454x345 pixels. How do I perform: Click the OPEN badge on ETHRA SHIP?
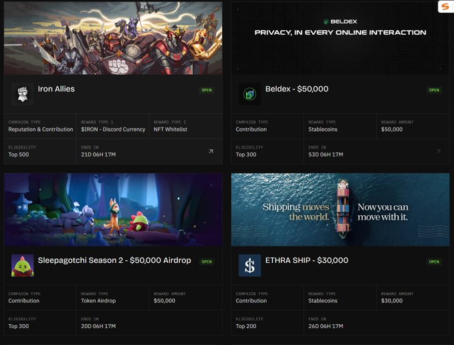[x=434, y=261]
